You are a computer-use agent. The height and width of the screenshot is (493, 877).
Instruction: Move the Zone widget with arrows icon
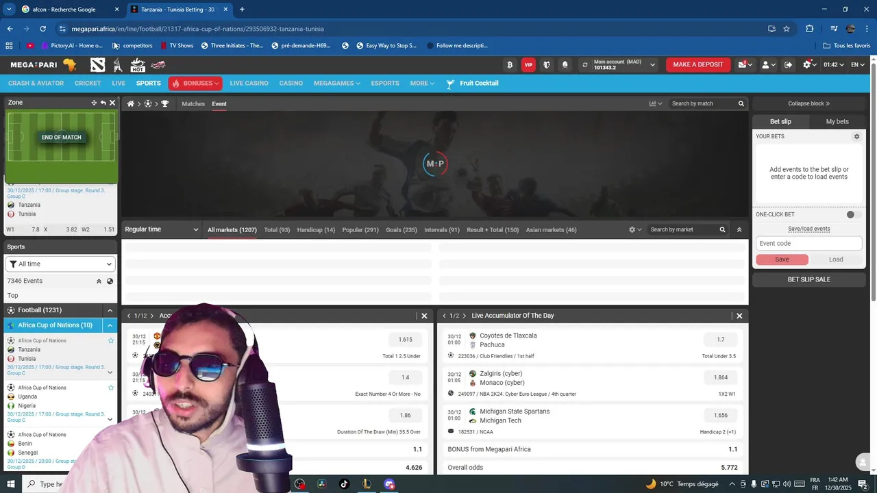tap(94, 103)
